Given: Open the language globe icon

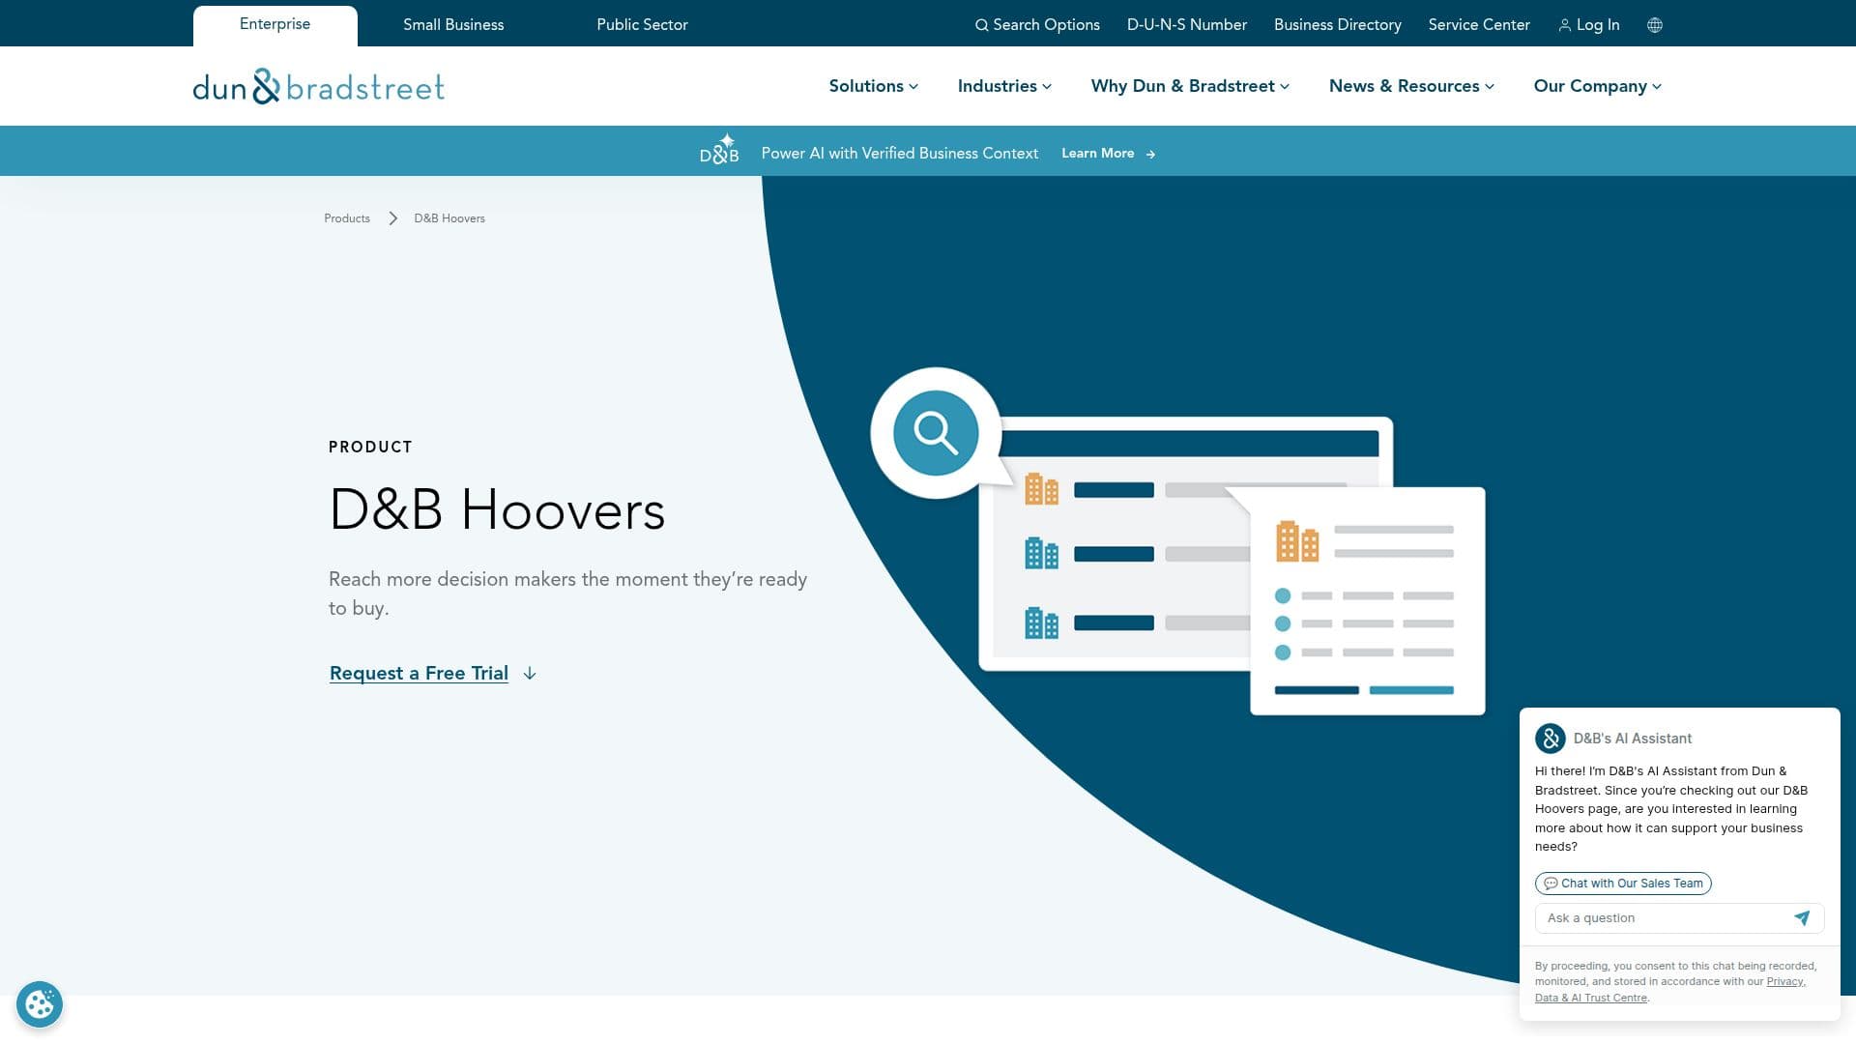Looking at the screenshot, I should point(1655,25).
